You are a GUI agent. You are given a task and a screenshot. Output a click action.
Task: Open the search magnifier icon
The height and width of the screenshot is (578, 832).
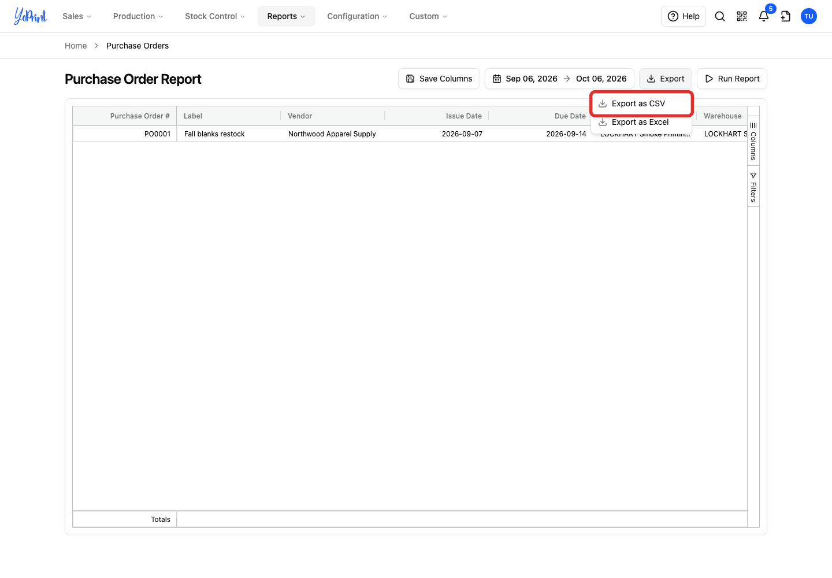pyautogui.click(x=720, y=16)
